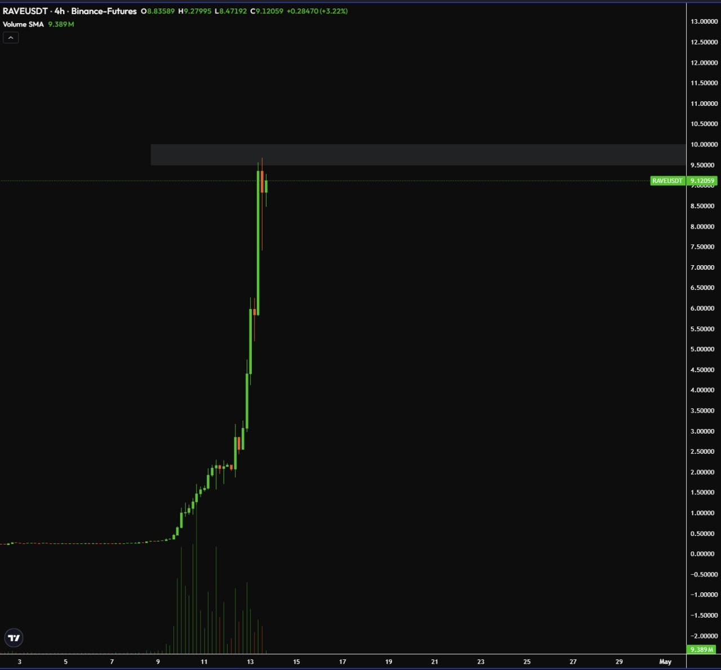Collapse the indicator legend with the chevron
721x670 pixels.
click(x=11, y=38)
